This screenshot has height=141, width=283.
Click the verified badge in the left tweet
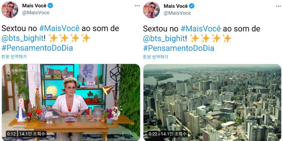[x=50, y=6]
